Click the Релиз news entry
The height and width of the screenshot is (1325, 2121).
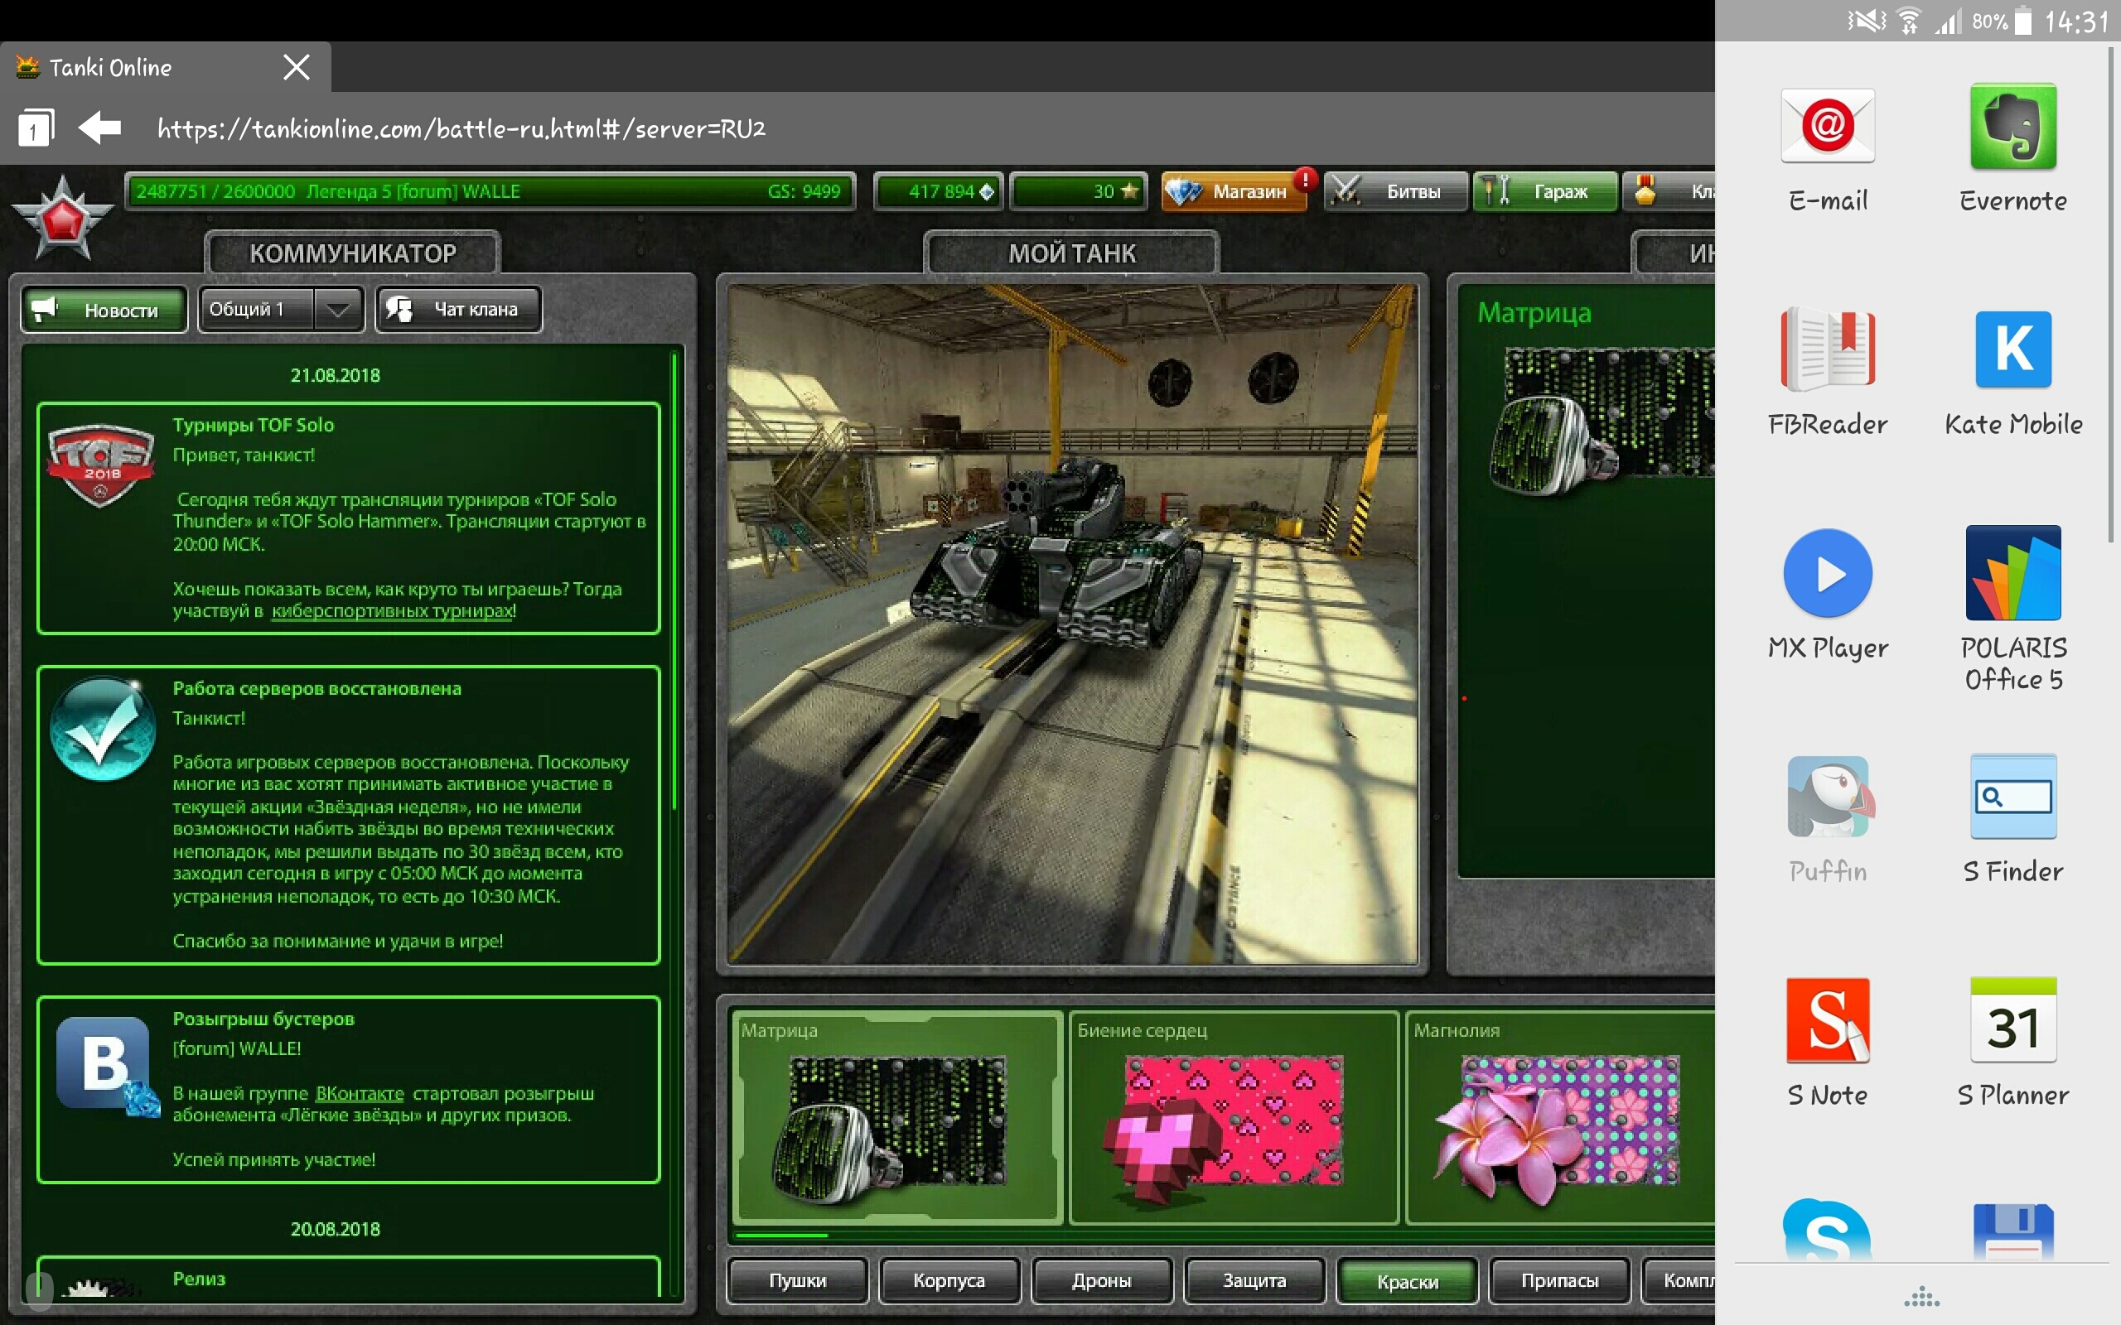tap(348, 1278)
